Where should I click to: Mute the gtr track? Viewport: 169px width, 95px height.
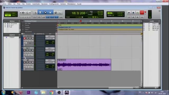coord(32,62)
